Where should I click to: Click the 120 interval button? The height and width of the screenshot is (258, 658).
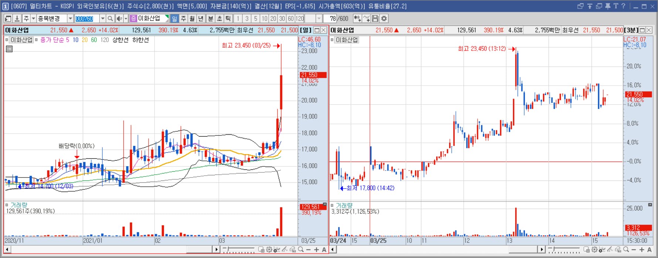click(x=300, y=18)
